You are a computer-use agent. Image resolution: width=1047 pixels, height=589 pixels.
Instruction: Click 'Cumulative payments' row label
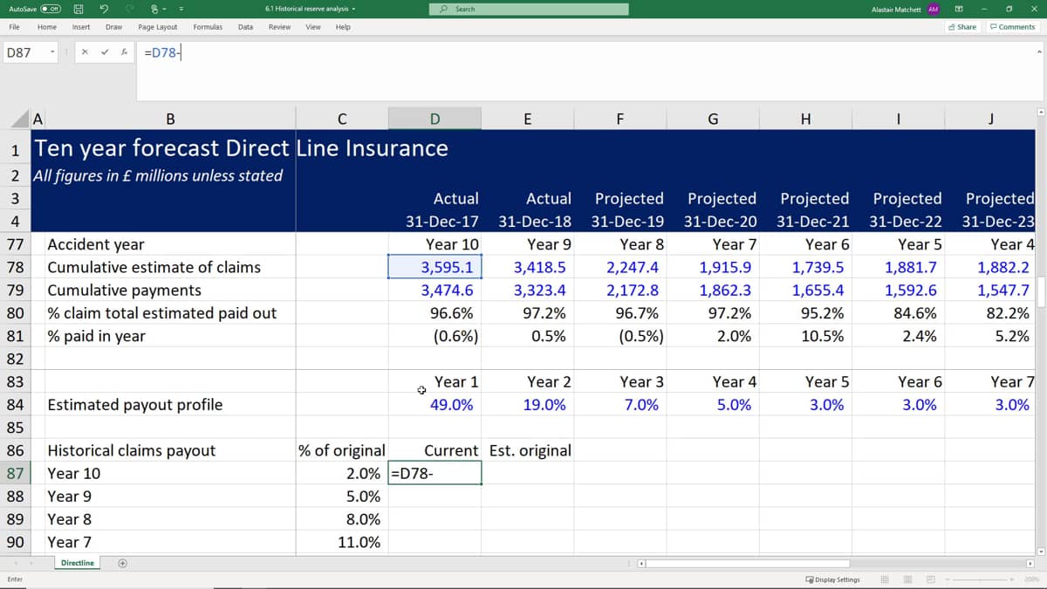tap(124, 290)
